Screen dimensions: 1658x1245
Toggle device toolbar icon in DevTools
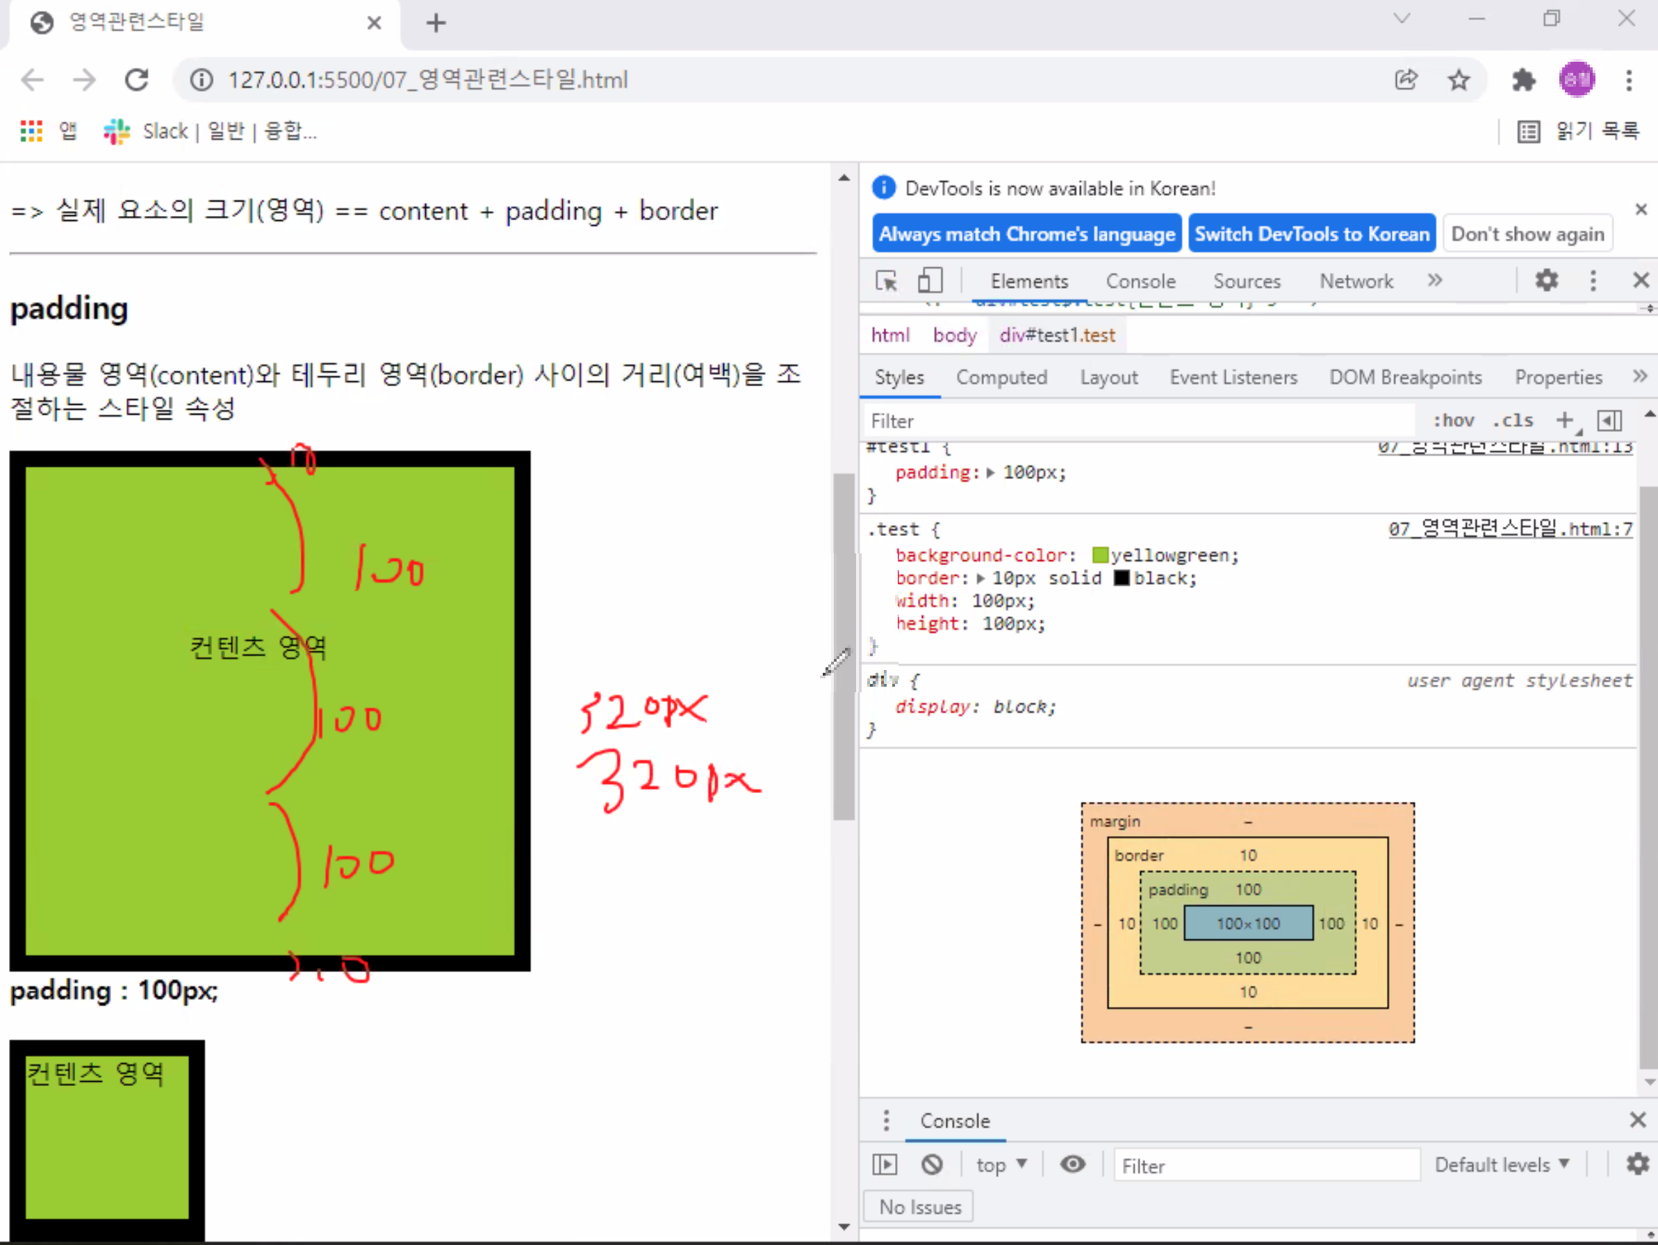[x=930, y=281]
